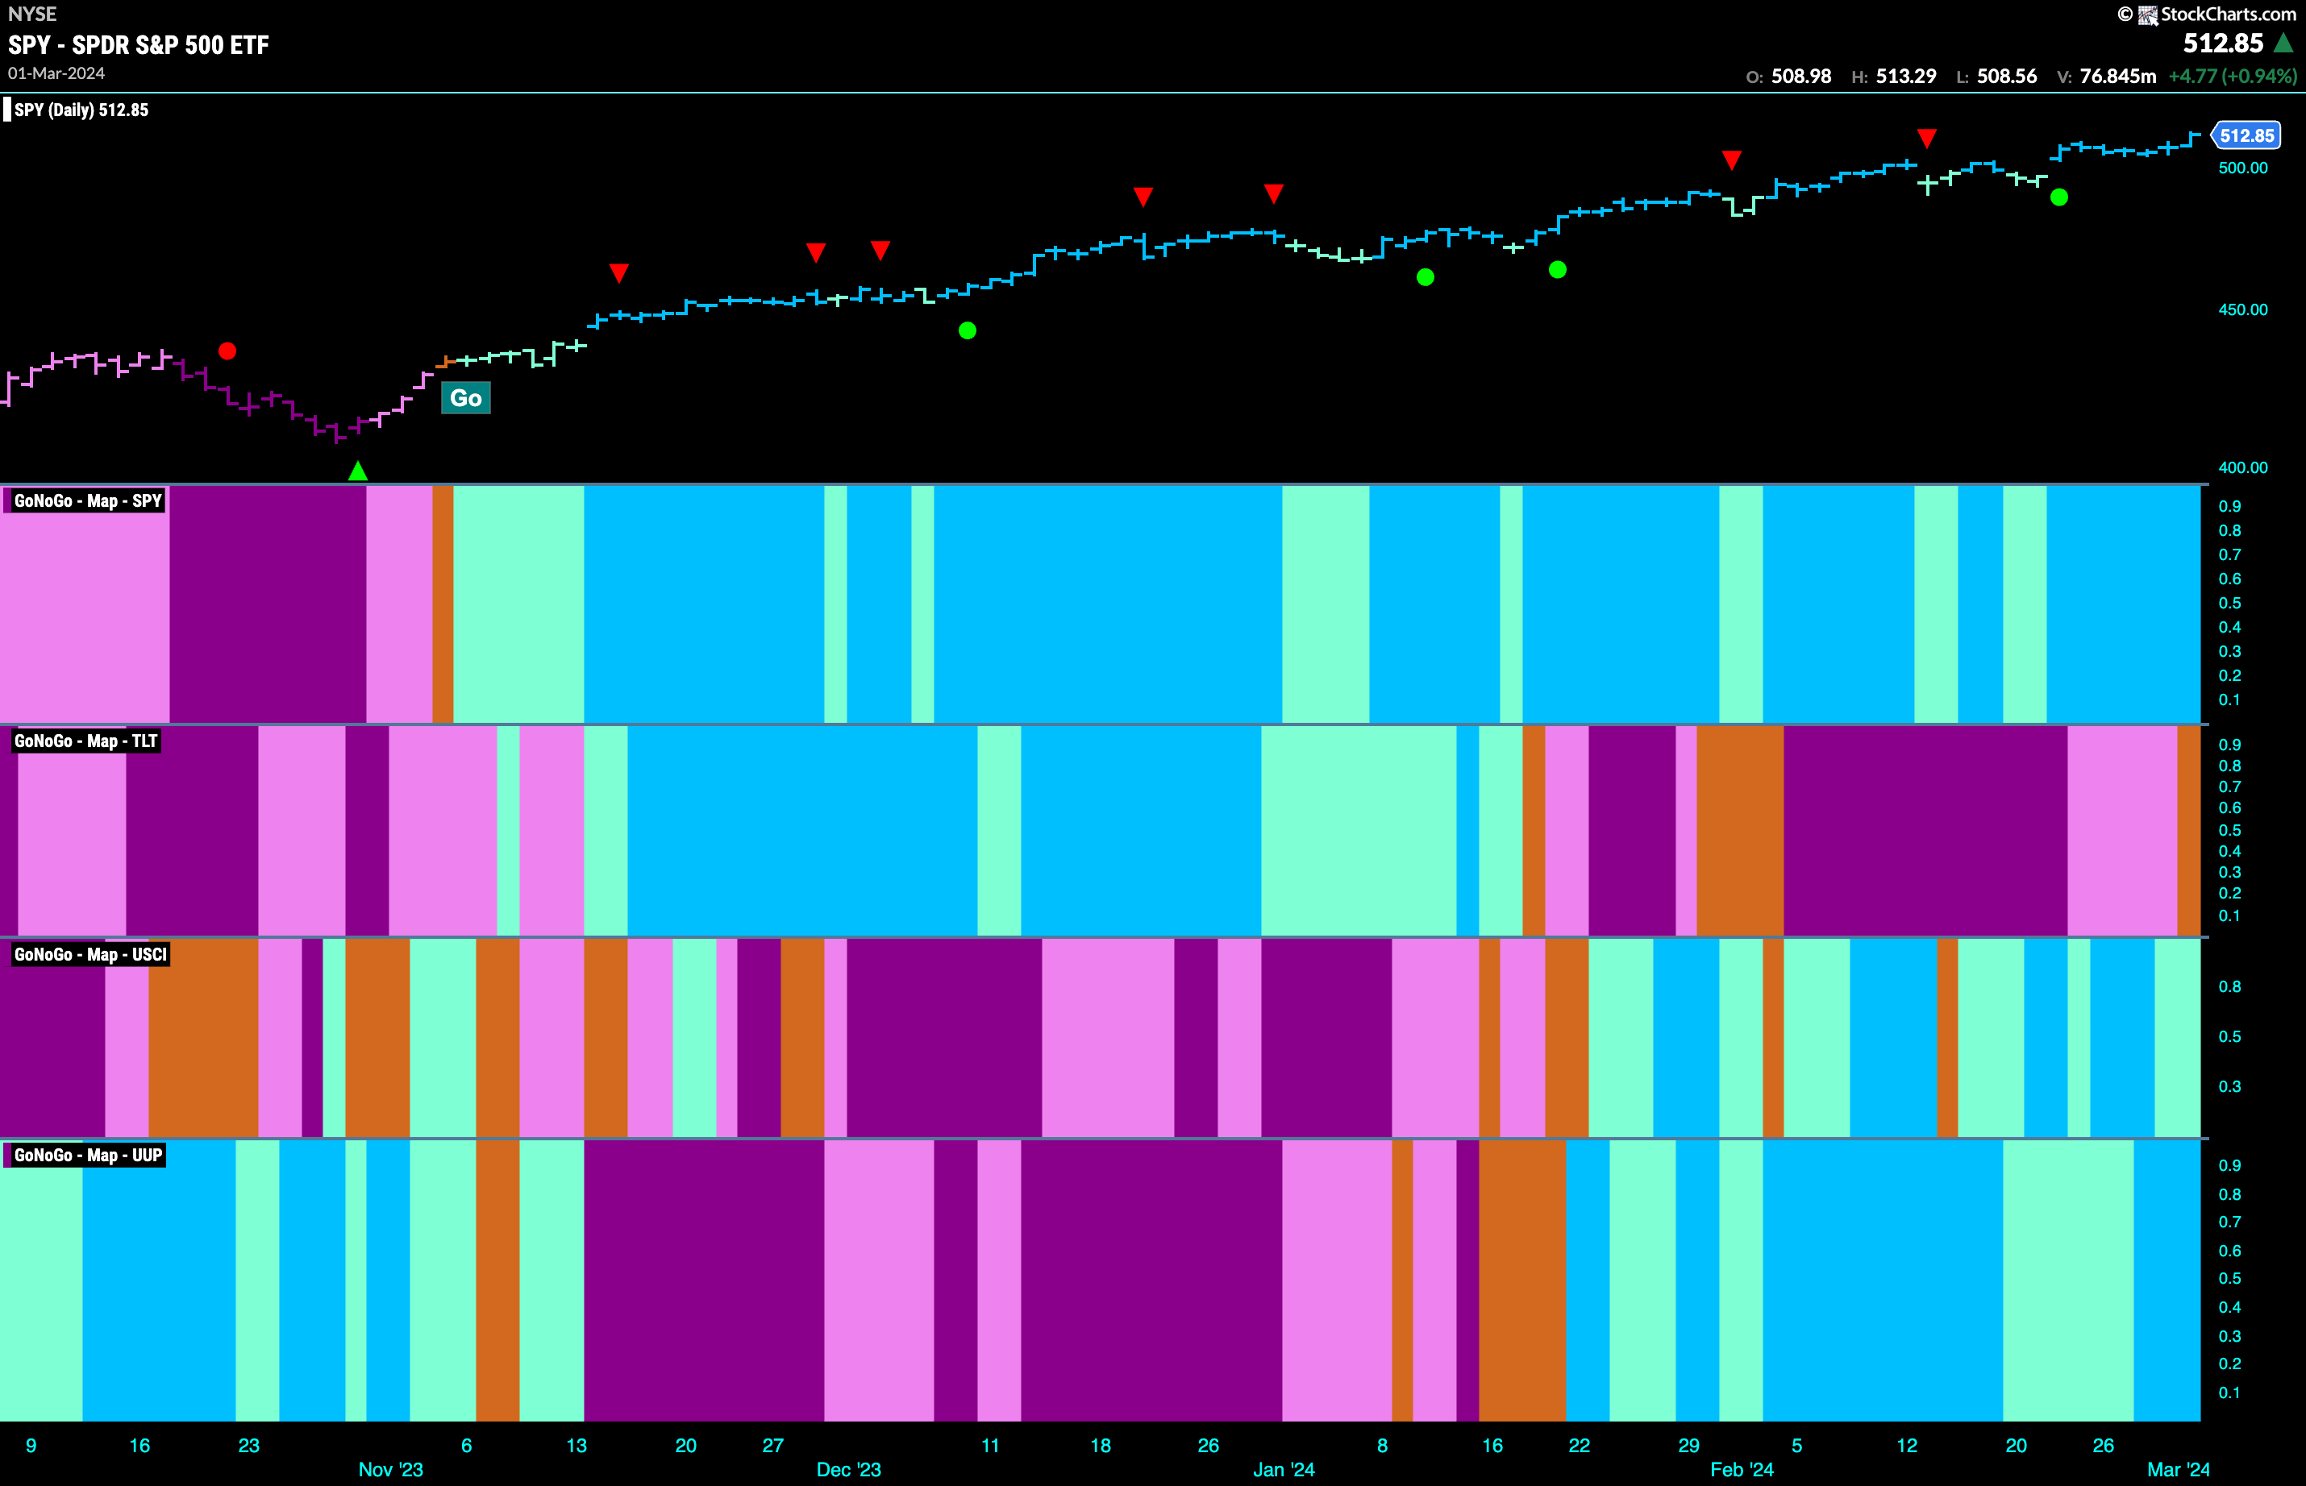Click the StockCharts.com logo
The image size is (2306, 1486).
[x=2148, y=15]
